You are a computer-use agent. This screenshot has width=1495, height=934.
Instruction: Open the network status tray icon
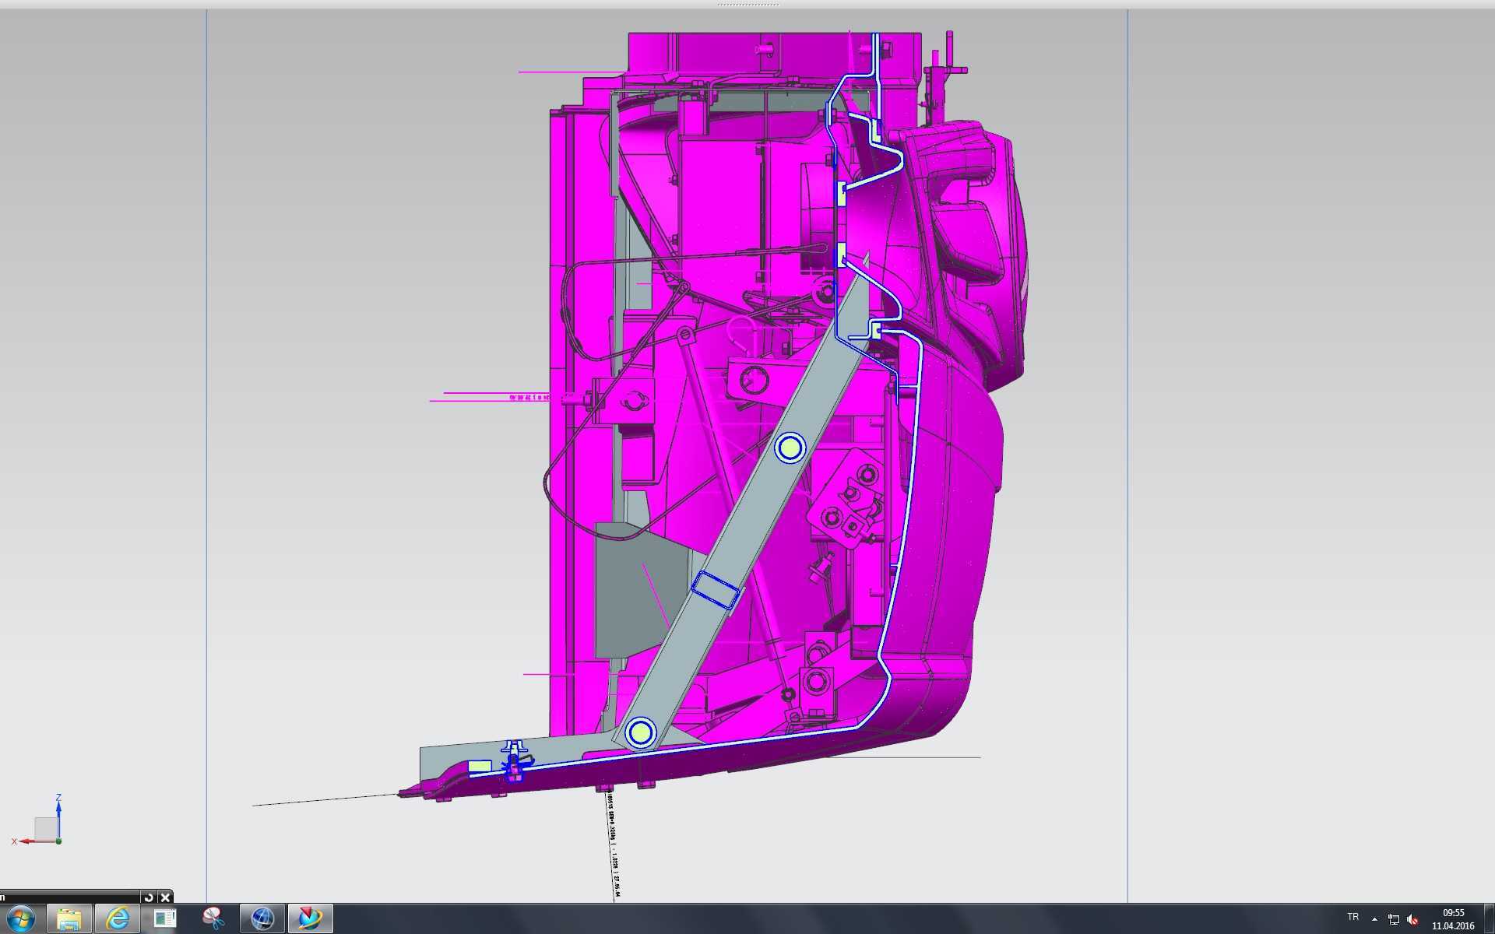tap(1394, 920)
